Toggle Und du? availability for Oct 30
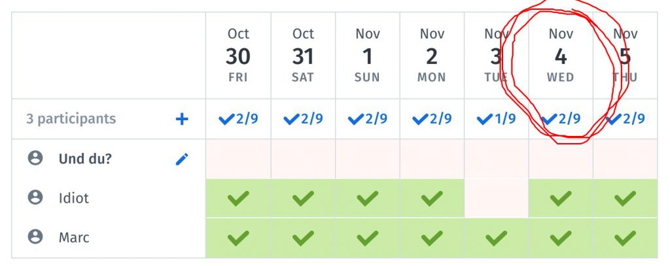Viewport: 670px width, 266px height. click(x=238, y=159)
